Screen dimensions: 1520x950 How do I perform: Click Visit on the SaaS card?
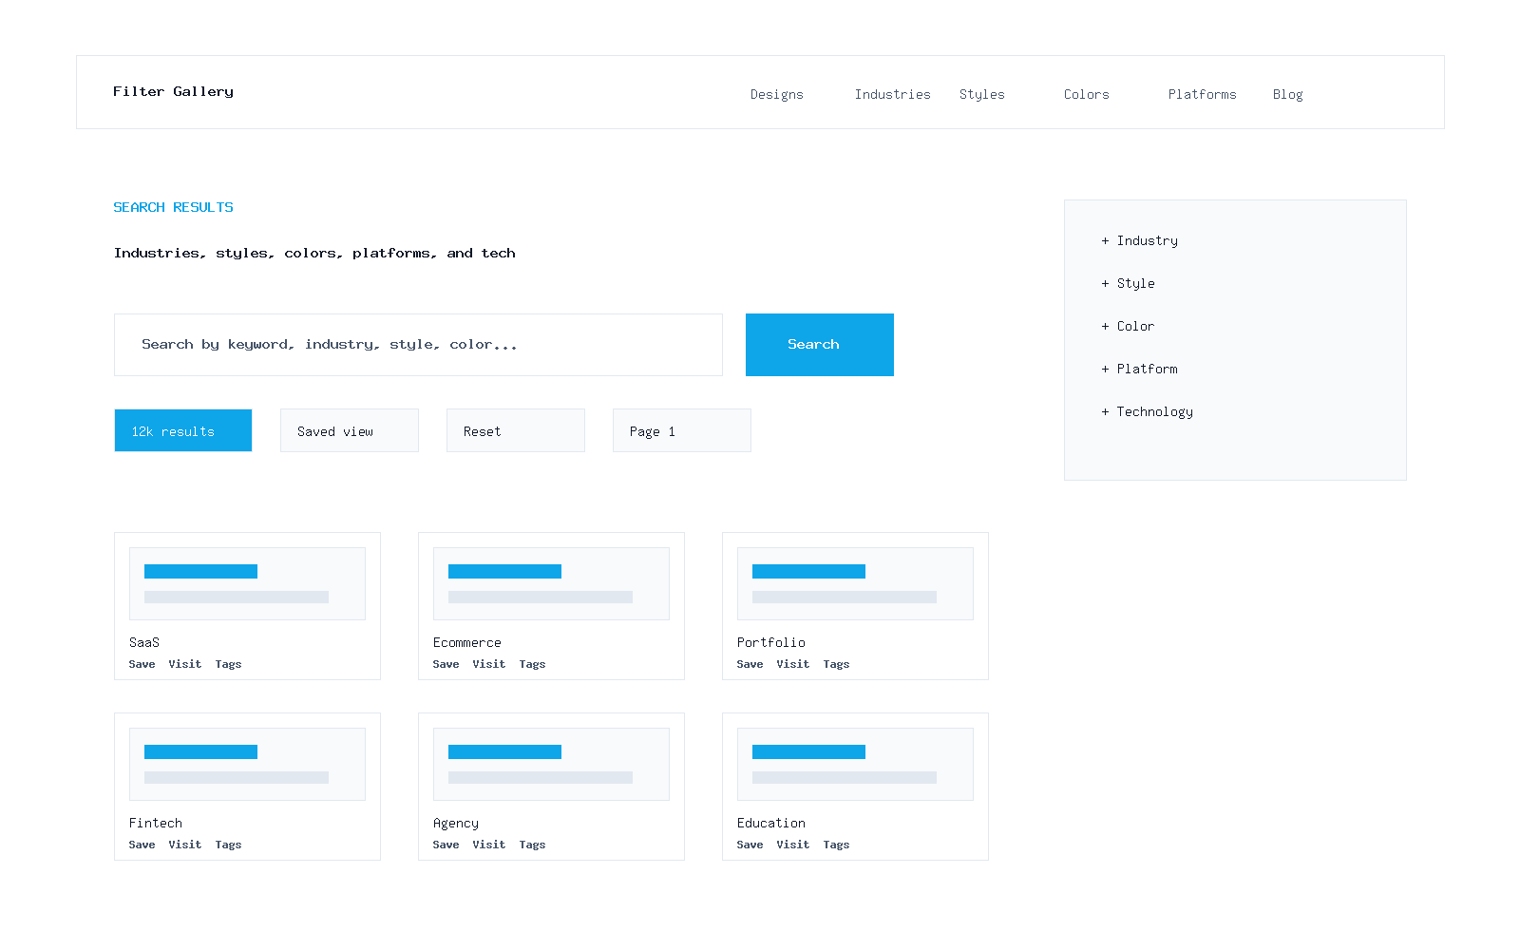(185, 664)
